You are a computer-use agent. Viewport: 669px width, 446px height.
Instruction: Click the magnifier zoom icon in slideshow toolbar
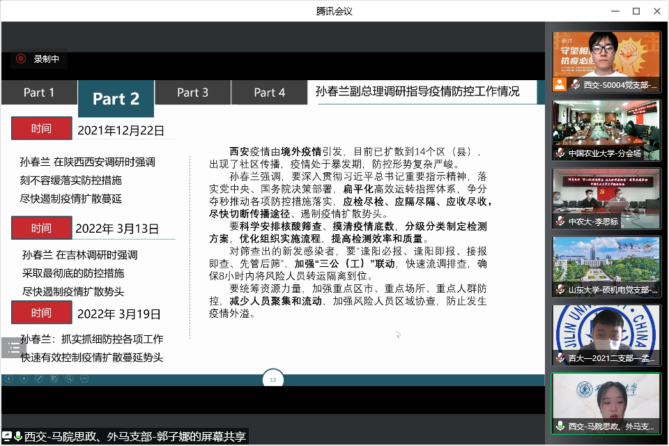pyautogui.click(x=70, y=379)
